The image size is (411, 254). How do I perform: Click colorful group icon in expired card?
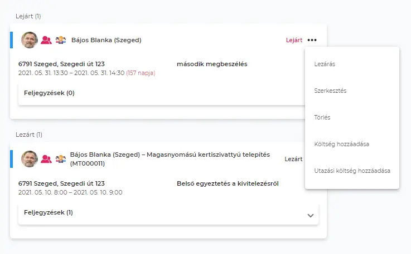pos(60,40)
